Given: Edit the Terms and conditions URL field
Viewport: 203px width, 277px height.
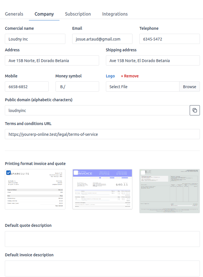Looking at the screenshot, I should click(x=102, y=134).
